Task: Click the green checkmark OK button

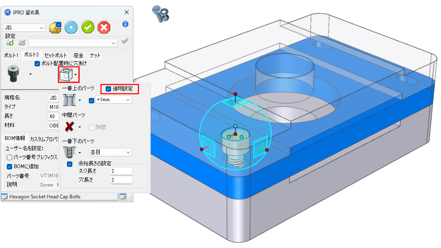Action: pos(88,27)
